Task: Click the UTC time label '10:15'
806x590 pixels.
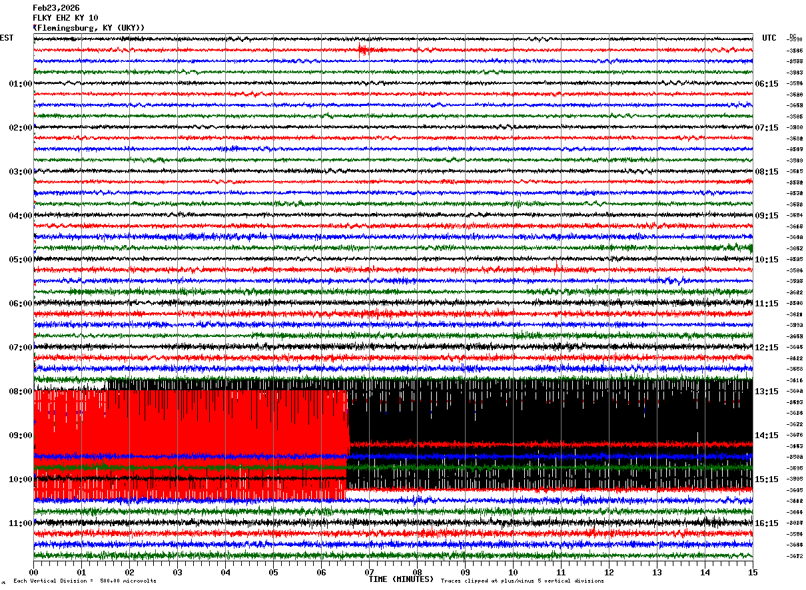Action: (x=767, y=260)
